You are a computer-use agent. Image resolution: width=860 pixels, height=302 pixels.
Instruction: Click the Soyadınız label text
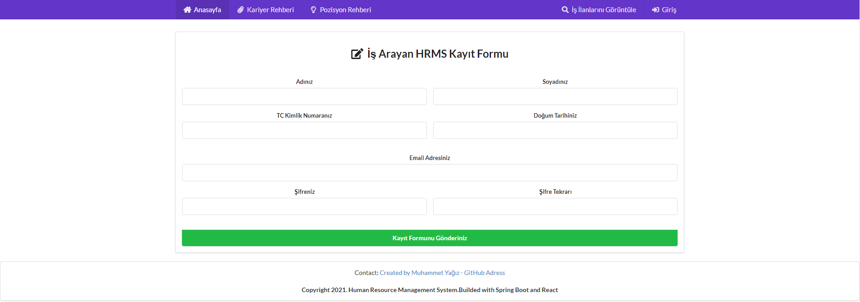tap(555, 82)
